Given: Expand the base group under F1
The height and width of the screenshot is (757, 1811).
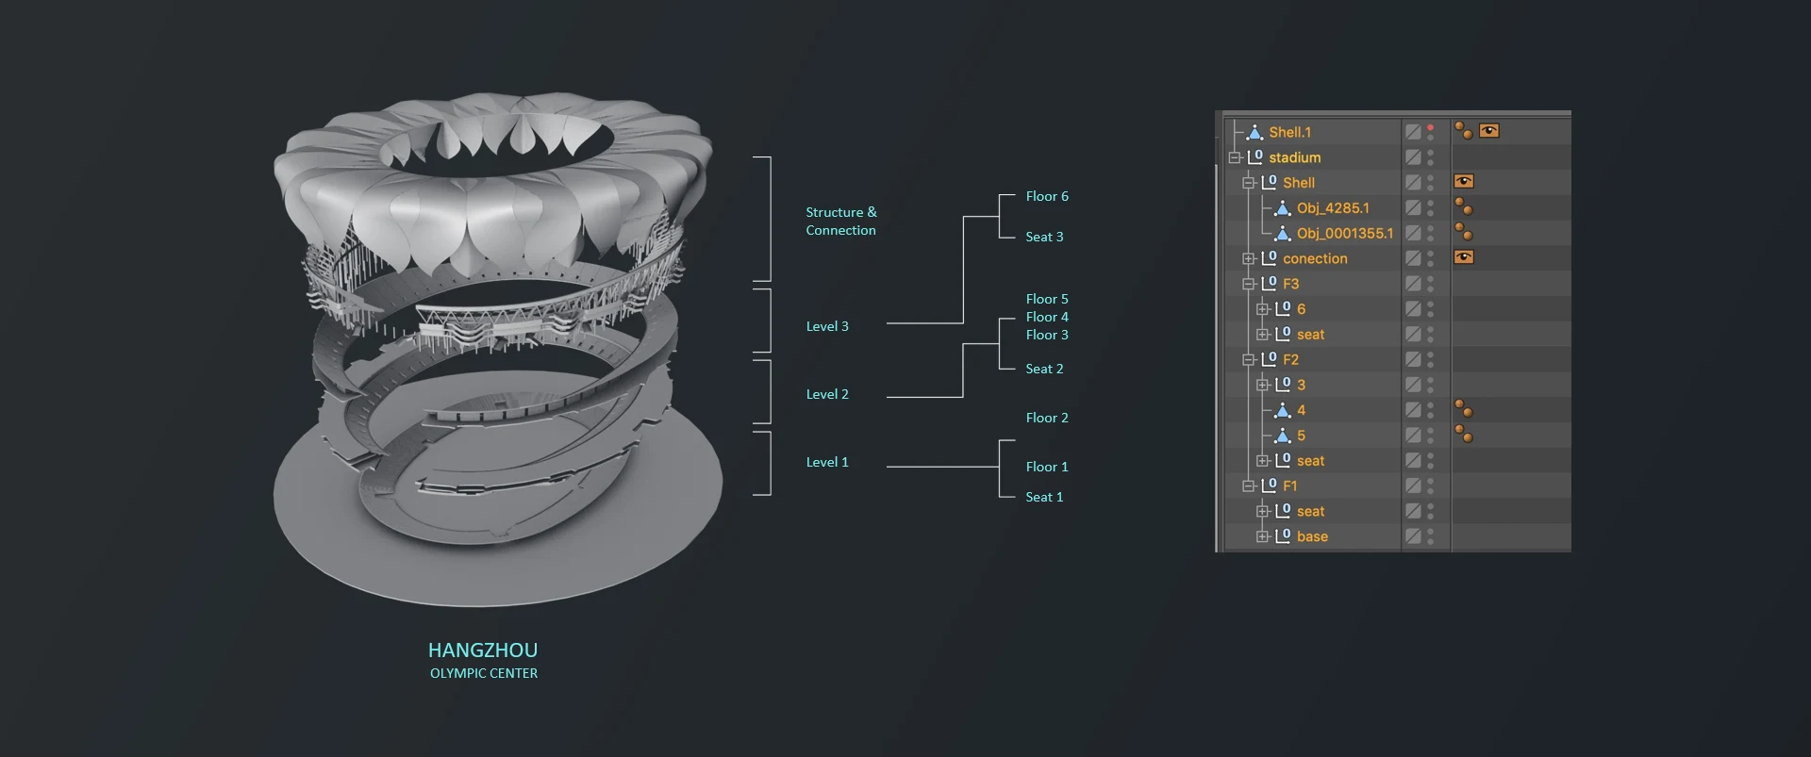Looking at the screenshot, I should coord(1262,536).
